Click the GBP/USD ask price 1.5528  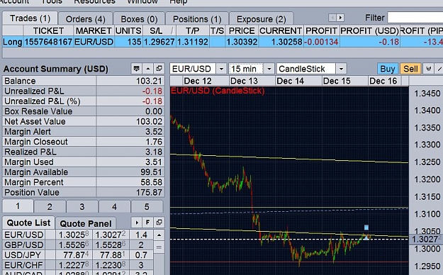tap(111, 245)
